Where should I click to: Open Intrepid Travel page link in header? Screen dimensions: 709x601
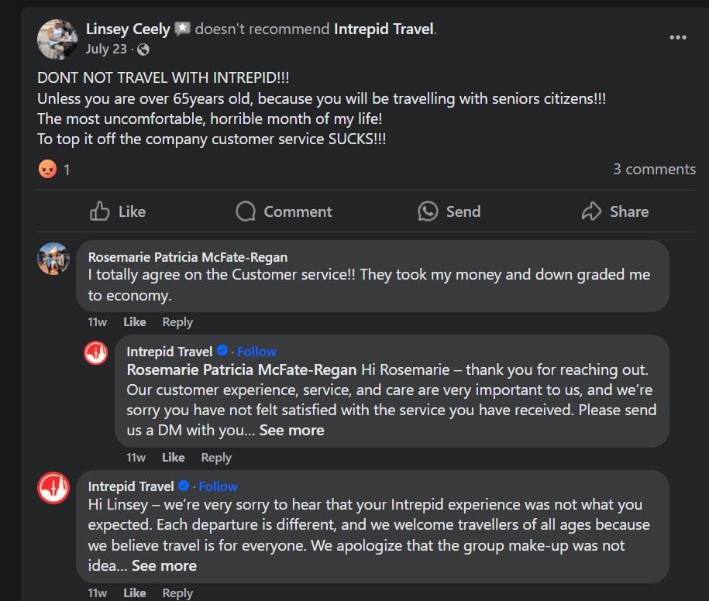pos(384,29)
